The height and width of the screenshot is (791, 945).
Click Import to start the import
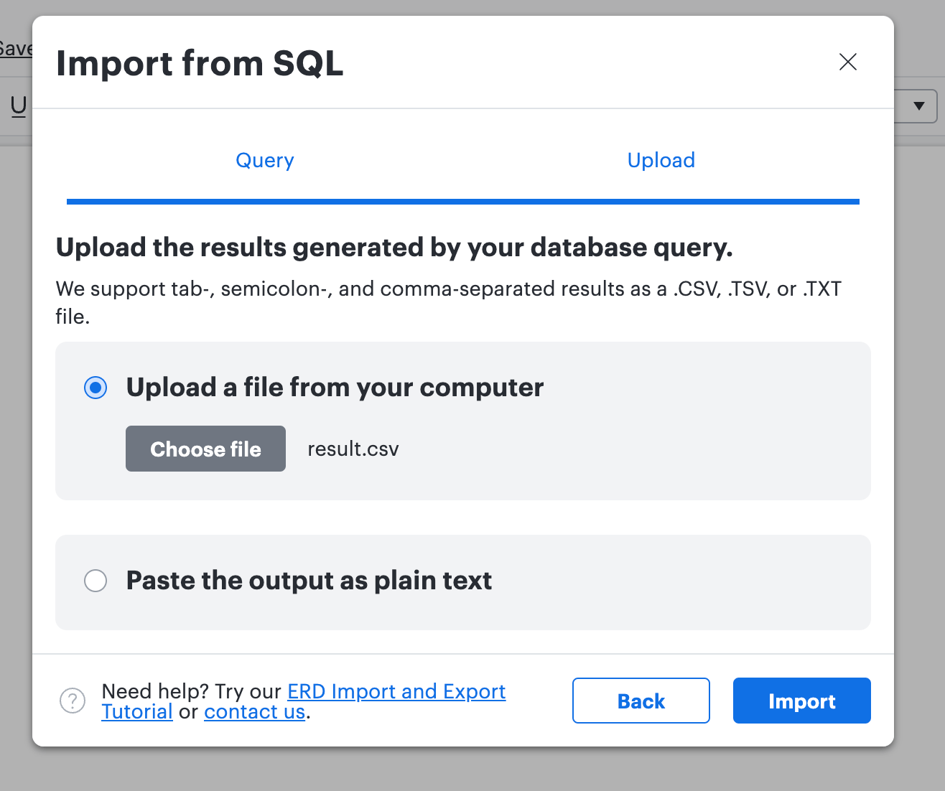(x=801, y=701)
